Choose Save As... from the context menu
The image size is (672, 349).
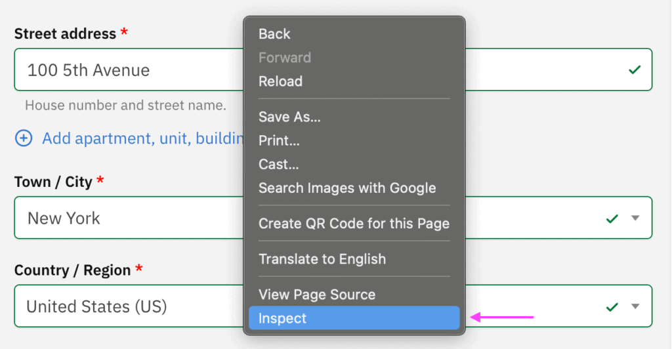pyautogui.click(x=289, y=117)
